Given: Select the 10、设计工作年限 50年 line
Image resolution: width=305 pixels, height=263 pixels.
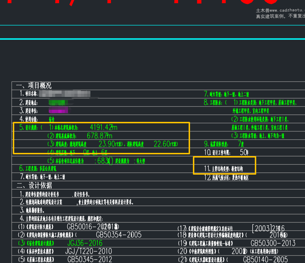Looking at the screenshot, I should [226, 152].
